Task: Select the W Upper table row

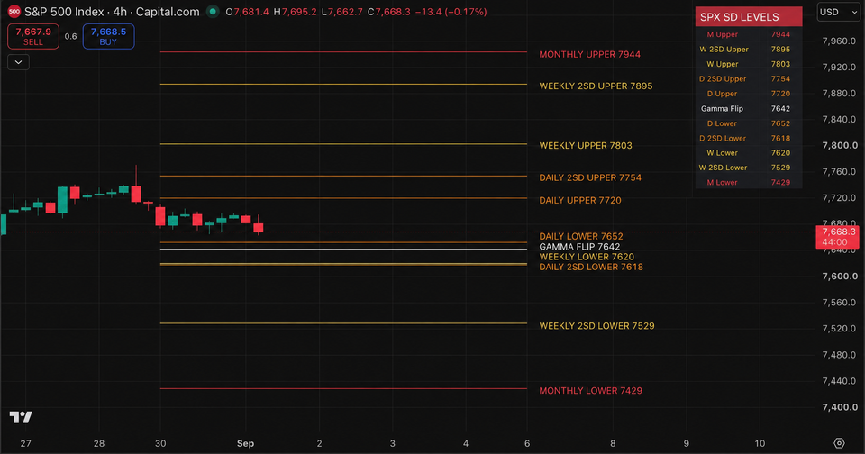Action: click(749, 64)
